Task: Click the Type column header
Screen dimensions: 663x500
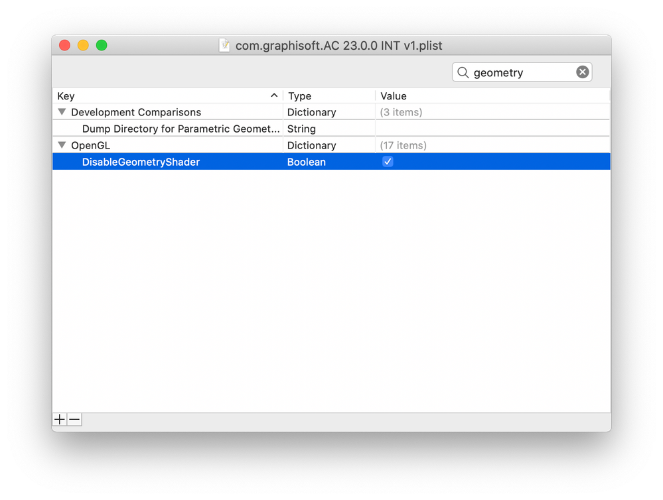Action: (x=329, y=96)
